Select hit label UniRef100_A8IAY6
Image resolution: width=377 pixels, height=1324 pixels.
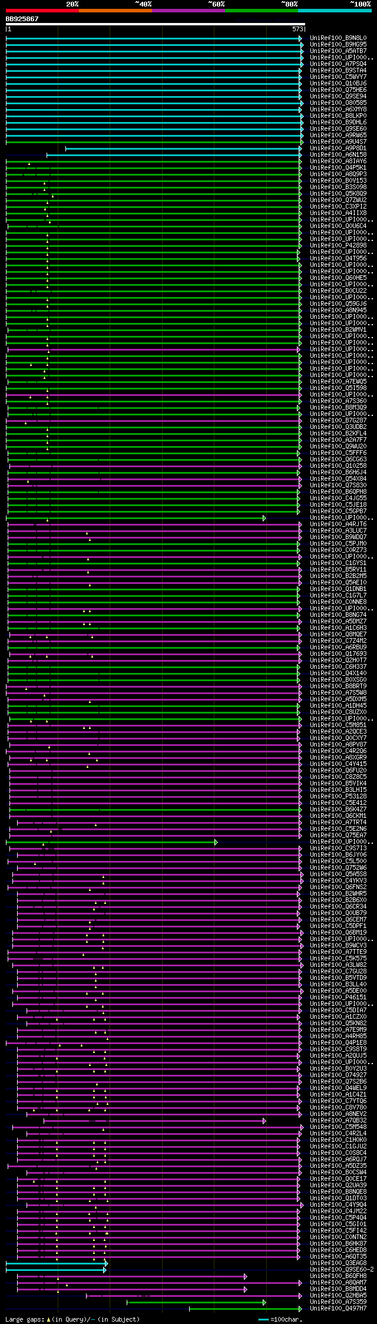[338, 161]
